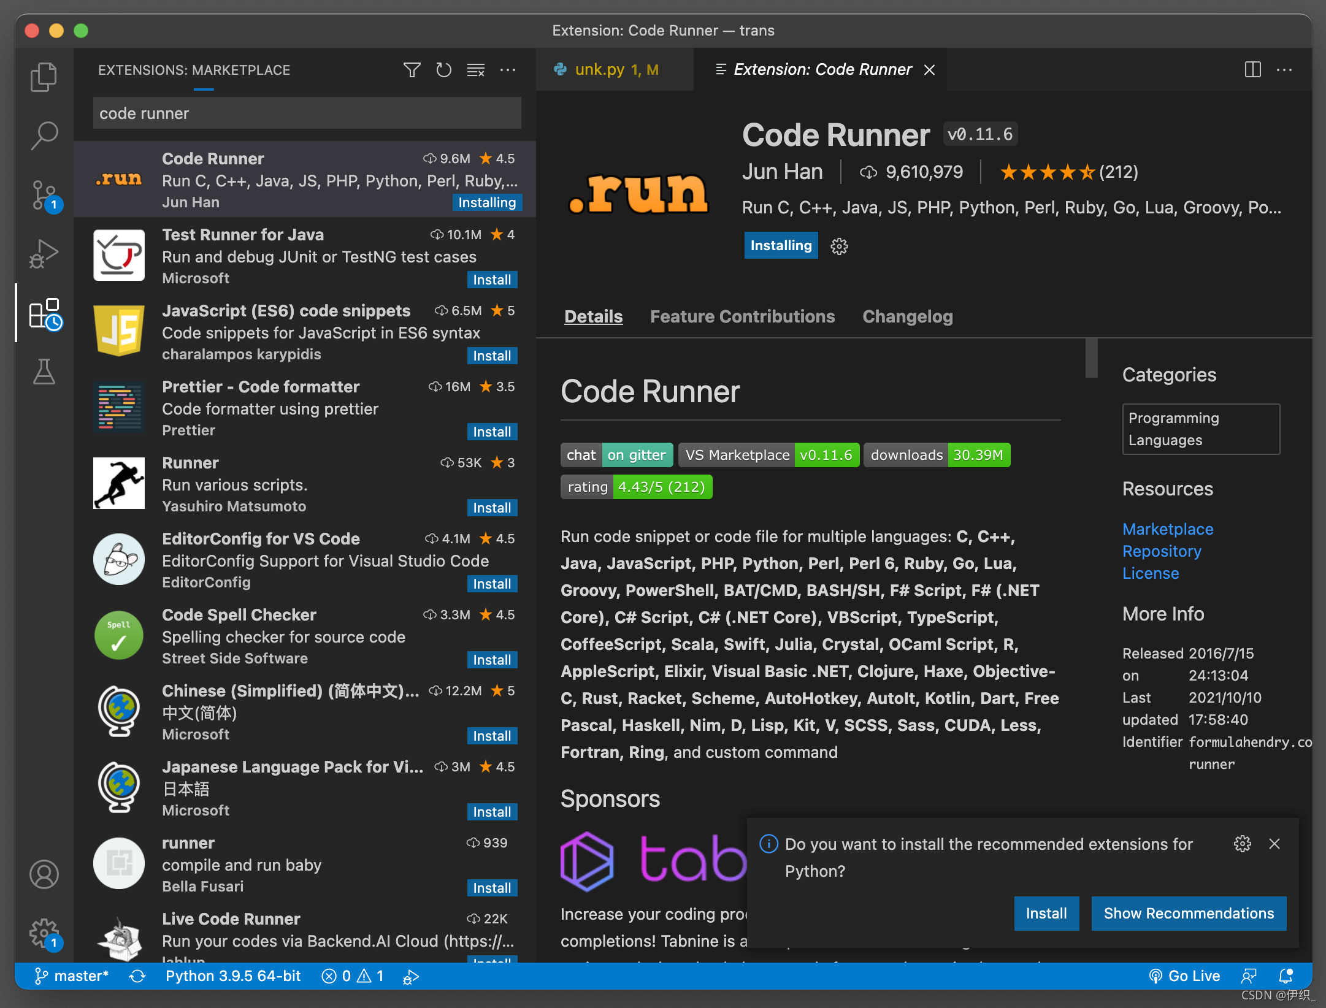The image size is (1326, 1008).
Task: Install Code Spell Checker
Action: point(492,660)
